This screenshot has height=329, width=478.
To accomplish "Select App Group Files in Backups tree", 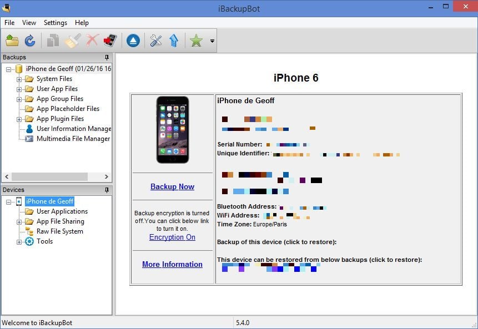I will click(60, 99).
